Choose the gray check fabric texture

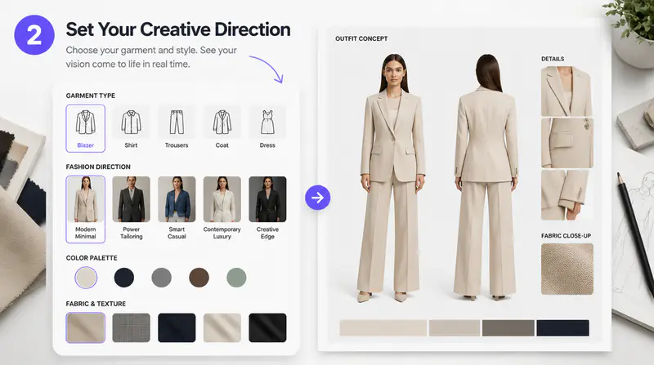[x=131, y=328]
